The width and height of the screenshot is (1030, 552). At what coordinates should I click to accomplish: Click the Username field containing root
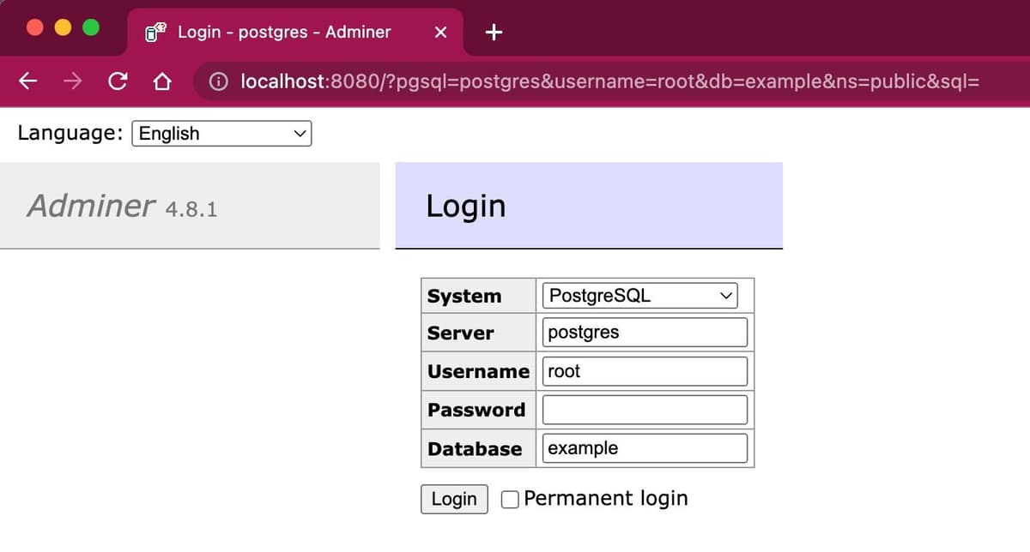(x=645, y=371)
